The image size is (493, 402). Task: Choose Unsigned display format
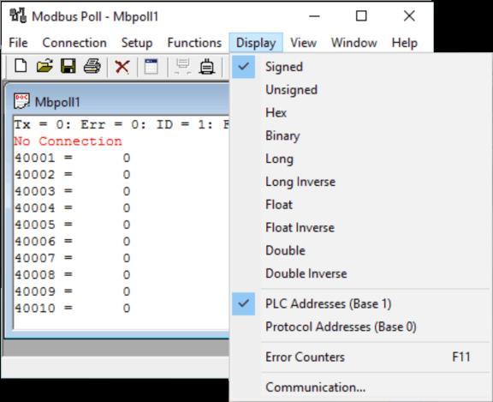click(361, 90)
